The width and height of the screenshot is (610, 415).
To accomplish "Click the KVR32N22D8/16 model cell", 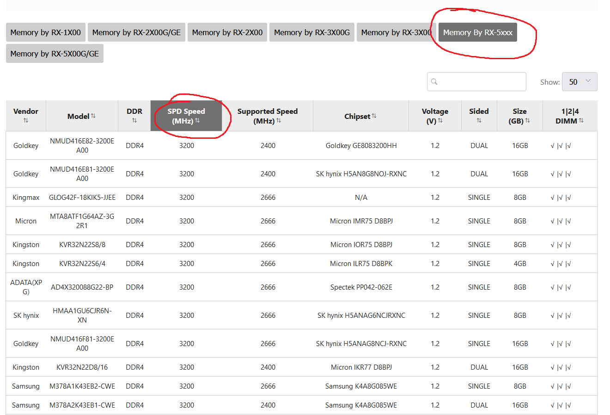I will click(82, 367).
